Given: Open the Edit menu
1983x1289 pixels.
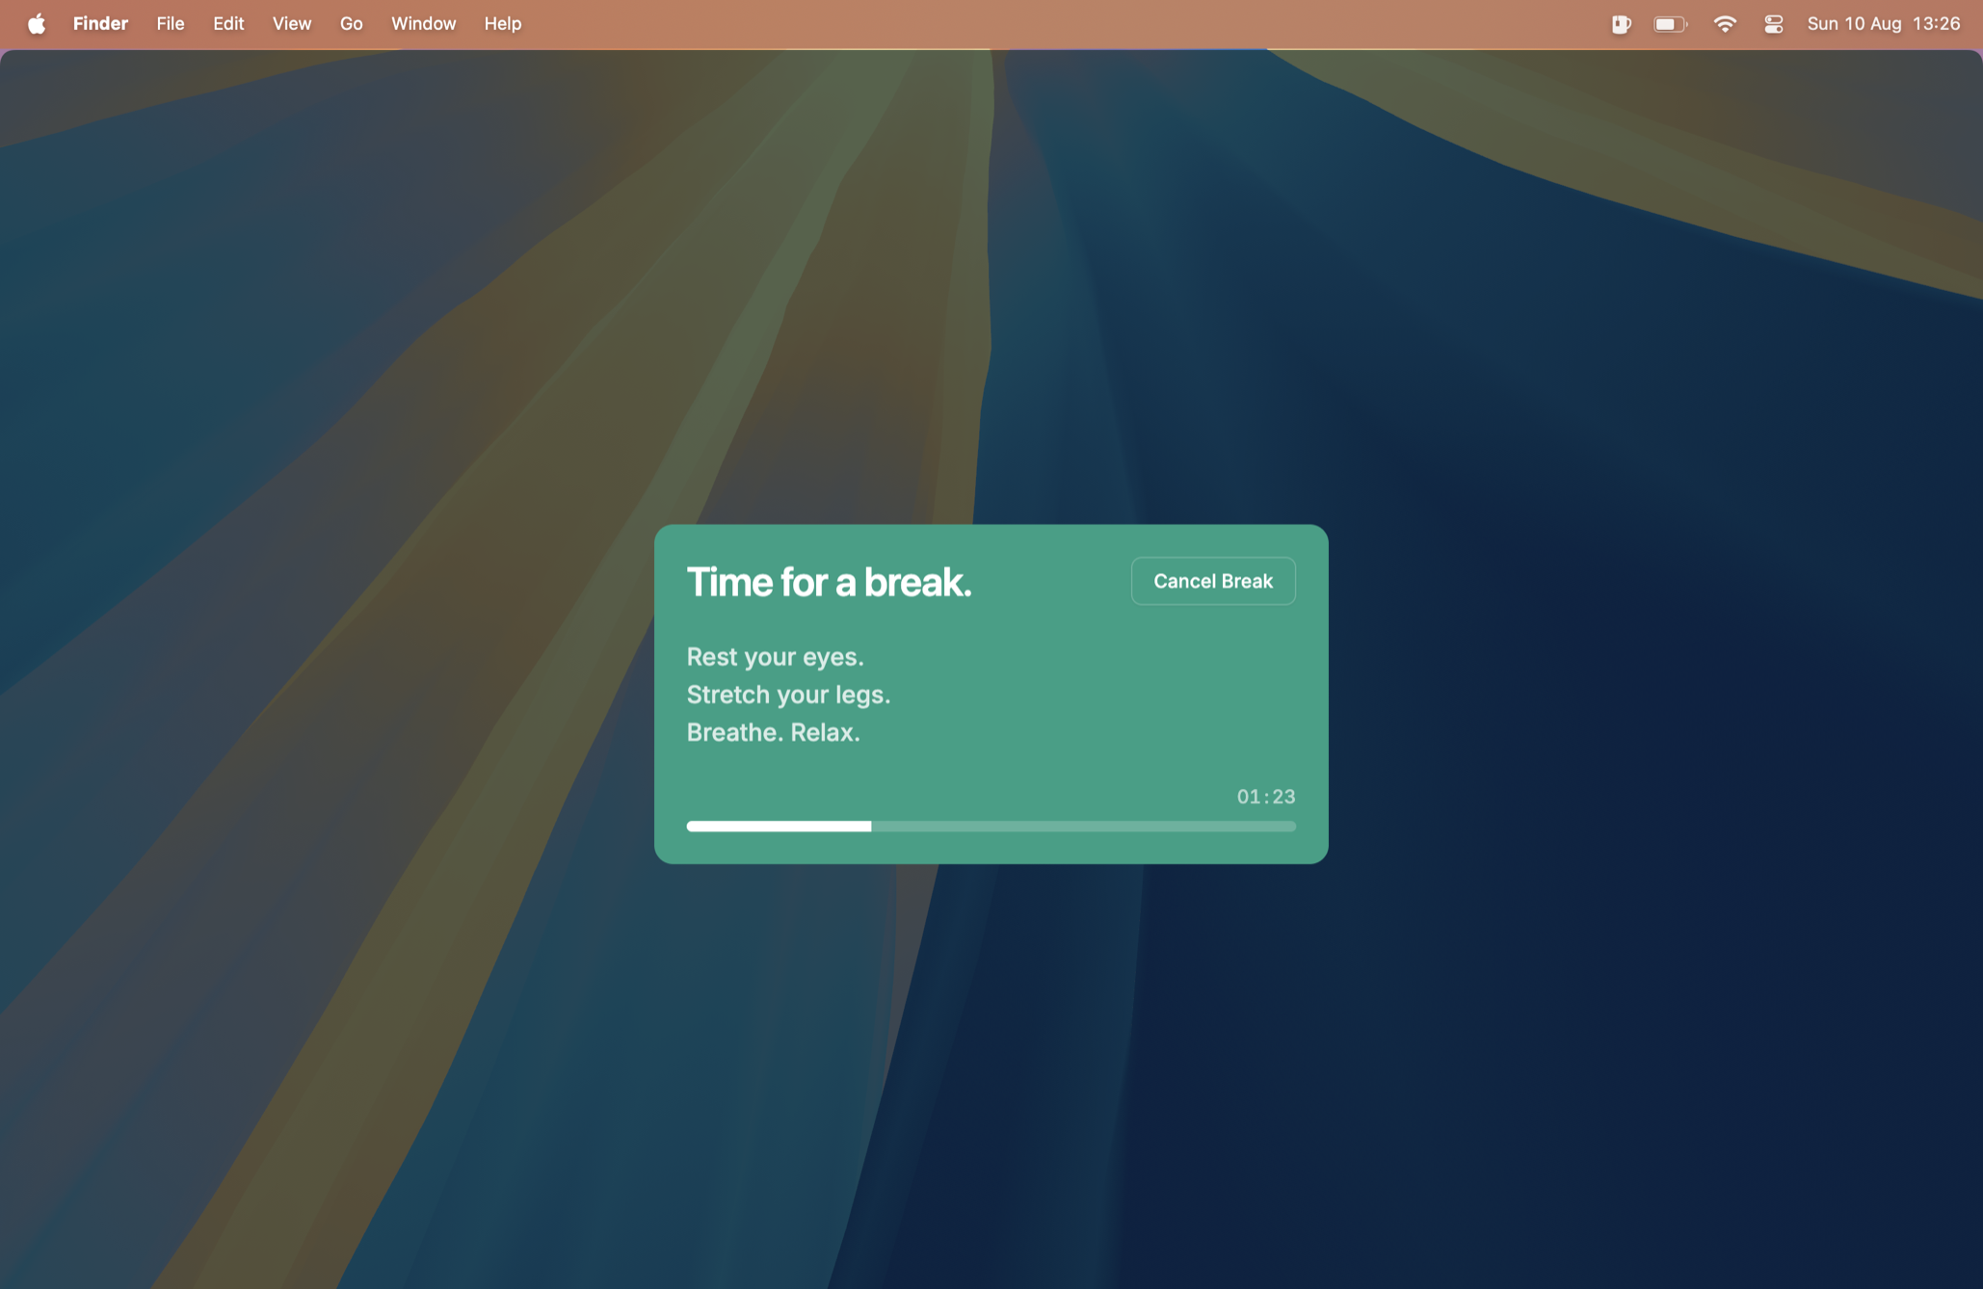Looking at the screenshot, I should 228,24.
